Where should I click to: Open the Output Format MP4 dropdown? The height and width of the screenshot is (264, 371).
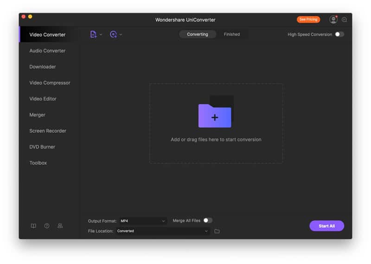(143, 221)
